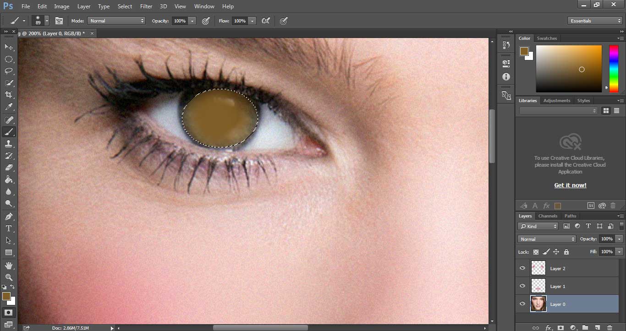Open the layer Fill slider arrow
626x331 pixels.
coord(620,252)
